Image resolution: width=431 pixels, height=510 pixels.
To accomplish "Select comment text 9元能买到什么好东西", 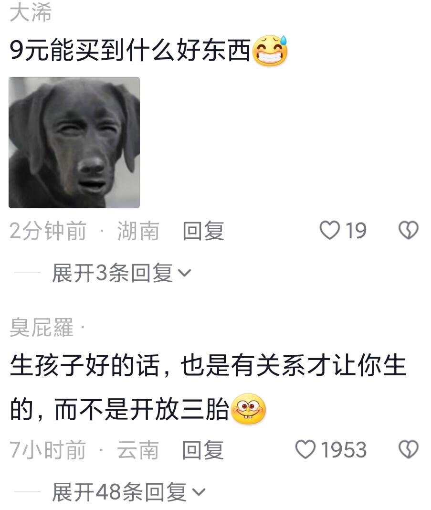I will coord(130,51).
